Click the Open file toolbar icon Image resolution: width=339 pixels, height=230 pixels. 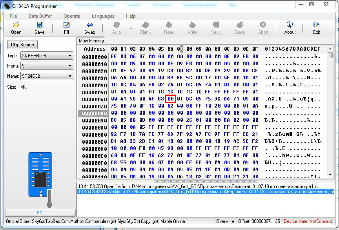tap(16, 25)
